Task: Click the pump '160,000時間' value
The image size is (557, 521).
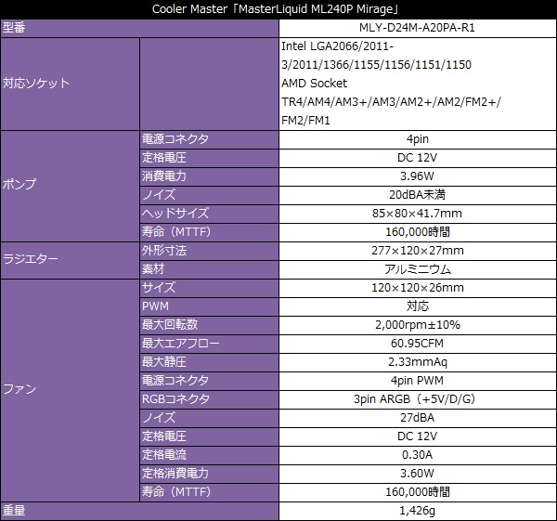Action: pyautogui.click(x=418, y=232)
